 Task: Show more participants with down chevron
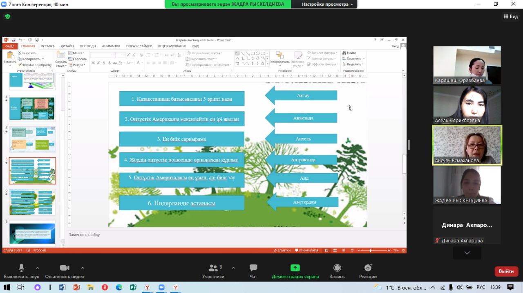click(467, 253)
